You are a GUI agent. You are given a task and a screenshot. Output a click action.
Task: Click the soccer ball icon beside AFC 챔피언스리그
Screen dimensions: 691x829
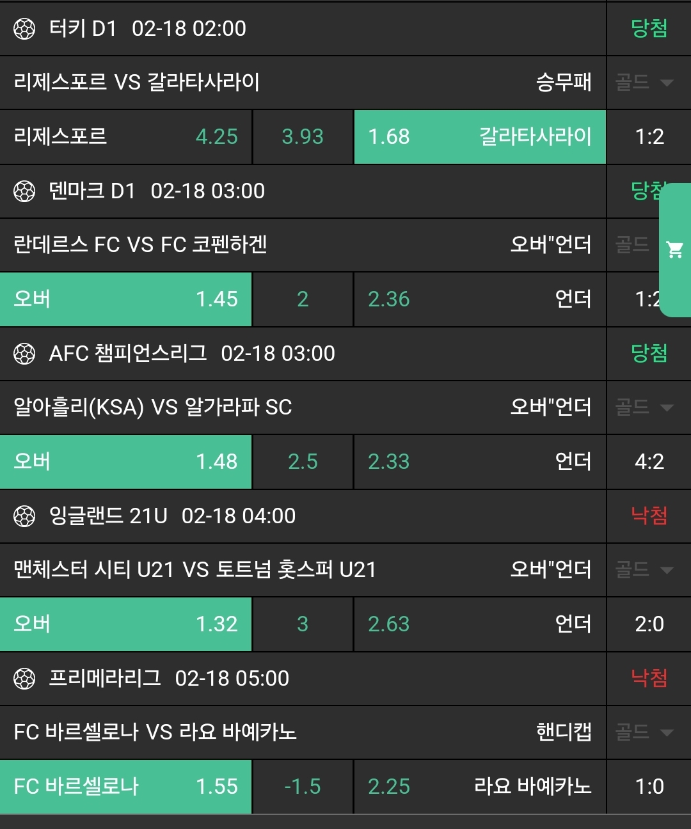[25, 354]
